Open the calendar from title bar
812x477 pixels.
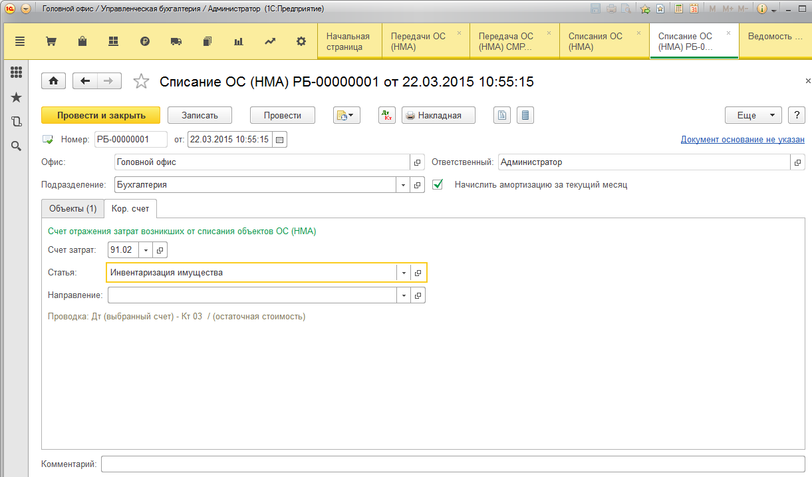[x=694, y=9]
